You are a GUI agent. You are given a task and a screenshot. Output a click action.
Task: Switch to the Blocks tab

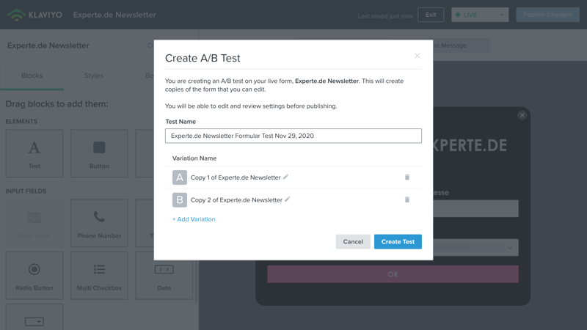(x=32, y=76)
